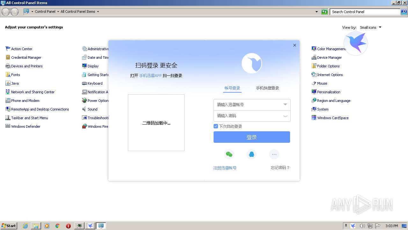Open Phone and Modem icon
408x230 pixels.
(x=8, y=100)
